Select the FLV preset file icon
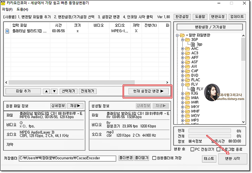Image resolution: width=252 pixels, height=173 pixels. pos(193,89)
